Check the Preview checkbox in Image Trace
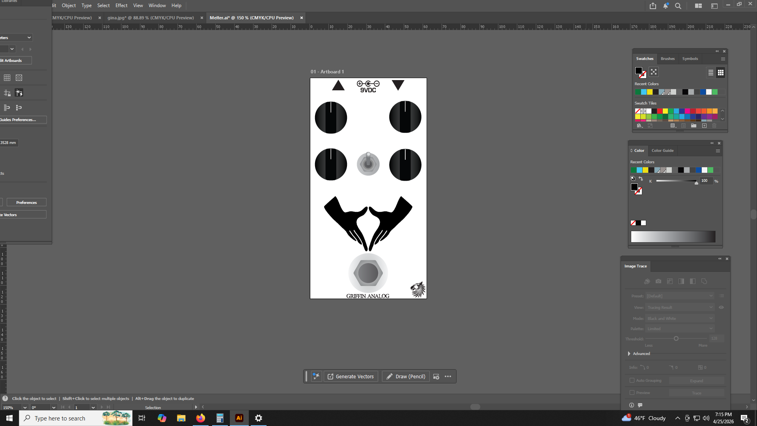This screenshot has height=426, width=757. 632,393
